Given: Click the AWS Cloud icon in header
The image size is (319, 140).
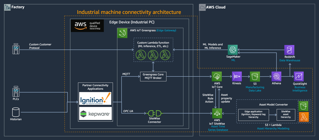Looking at the screenshot, I should pos(202,7).
